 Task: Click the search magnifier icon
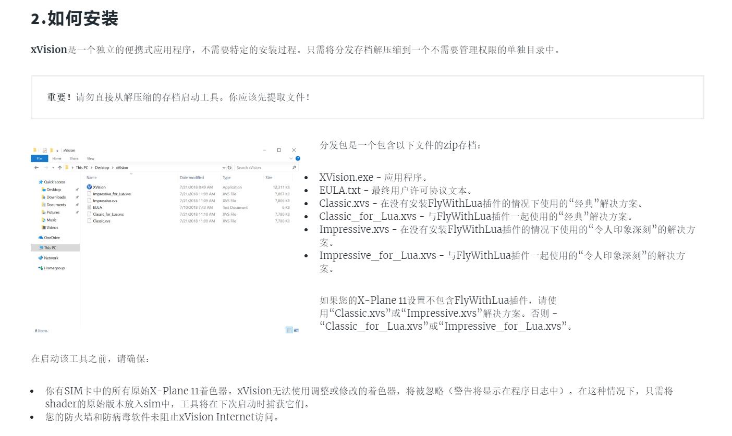tap(295, 168)
